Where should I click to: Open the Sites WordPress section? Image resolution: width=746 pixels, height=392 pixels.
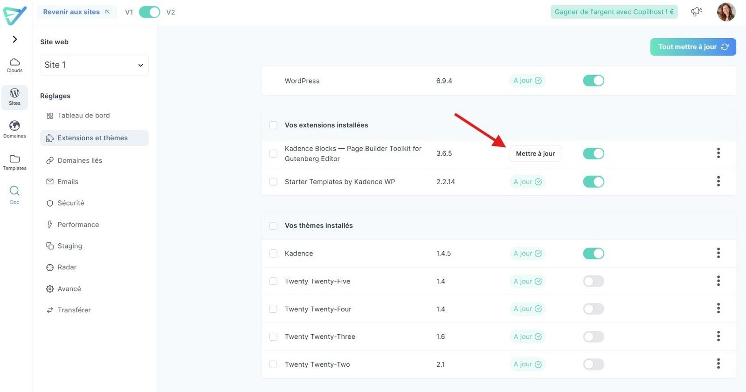click(x=14, y=97)
